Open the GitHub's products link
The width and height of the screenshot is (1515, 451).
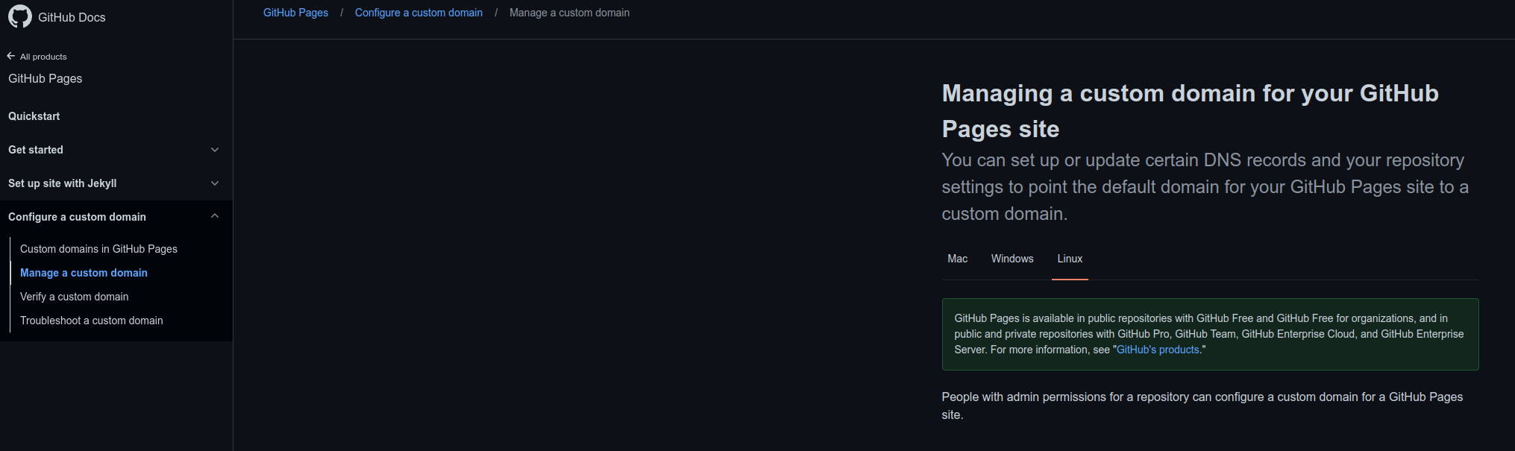pos(1158,350)
